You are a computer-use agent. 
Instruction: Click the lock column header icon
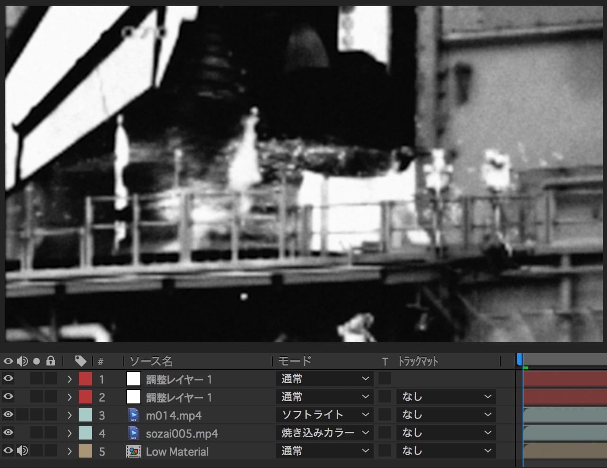pos(50,362)
